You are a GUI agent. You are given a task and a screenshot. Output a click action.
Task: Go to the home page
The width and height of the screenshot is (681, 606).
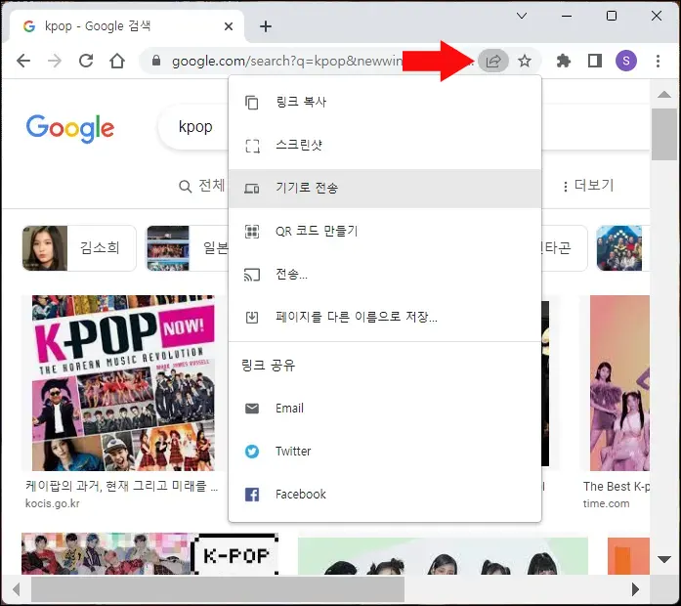(x=117, y=61)
